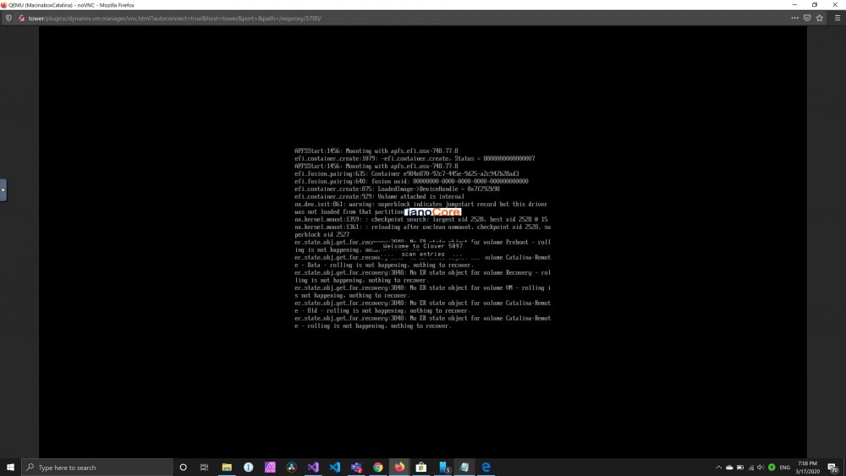This screenshot has height=476, width=846.
Task: Click the Firefox address bar URL
Action: click(x=175, y=19)
